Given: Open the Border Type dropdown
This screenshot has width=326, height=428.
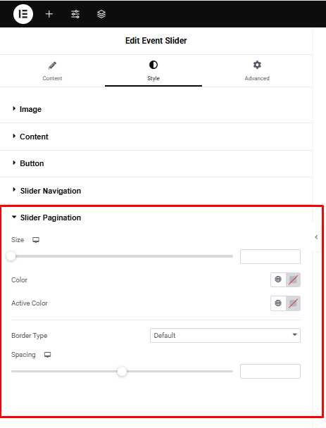Looking at the screenshot, I should point(225,335).
